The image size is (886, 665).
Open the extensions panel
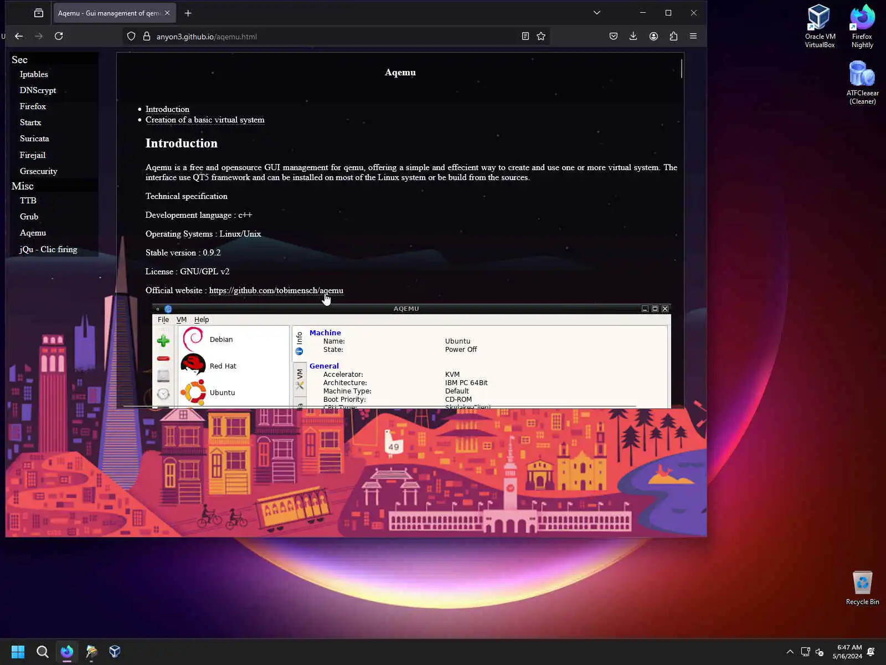pyautogui.click(x=673, y=36)
